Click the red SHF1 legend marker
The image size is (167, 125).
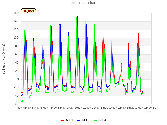tap(62, 120)
